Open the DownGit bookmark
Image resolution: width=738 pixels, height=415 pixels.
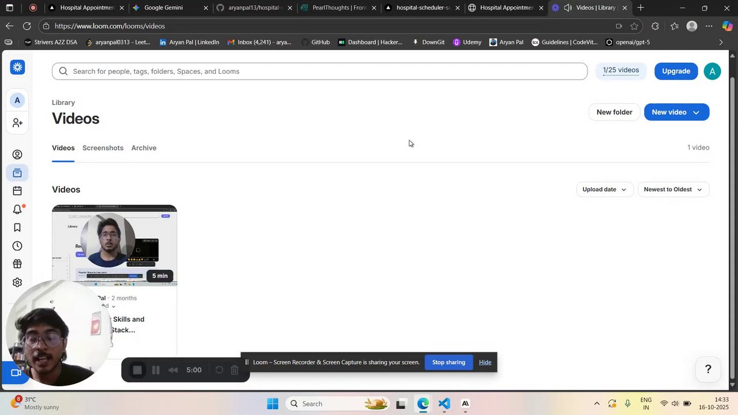[x=428, y=42]
